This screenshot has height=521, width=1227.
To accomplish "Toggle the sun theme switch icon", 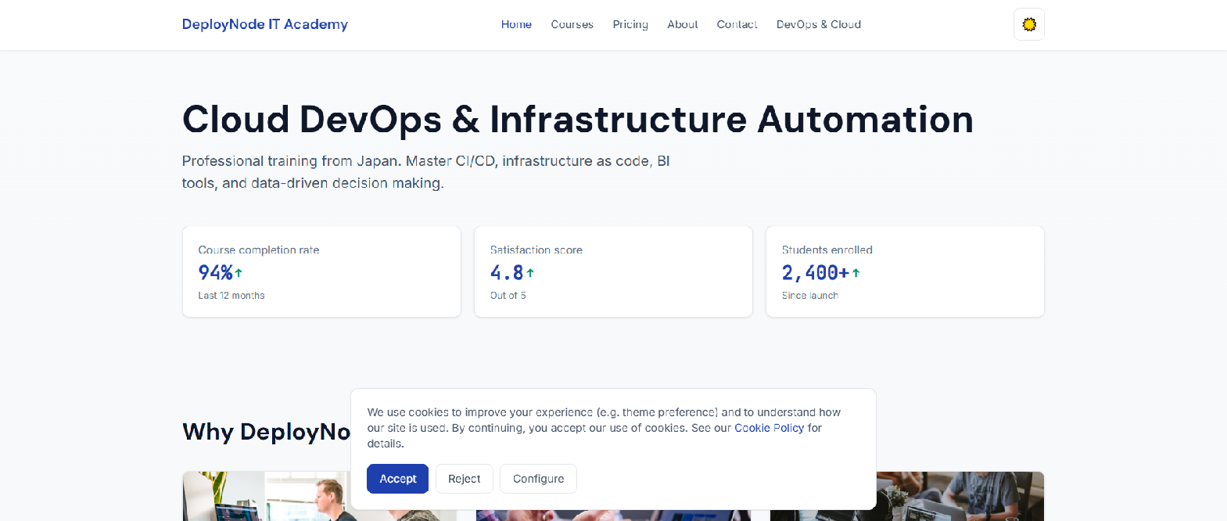I will (x=1028, y=24).
